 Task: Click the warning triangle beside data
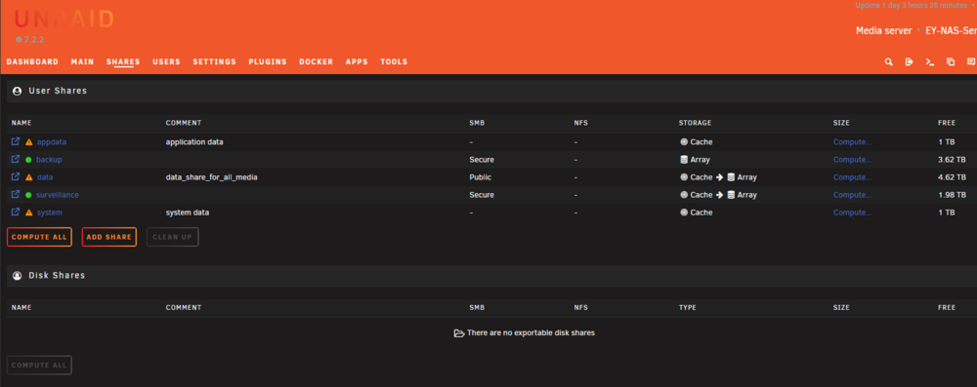tap(28, 177)
